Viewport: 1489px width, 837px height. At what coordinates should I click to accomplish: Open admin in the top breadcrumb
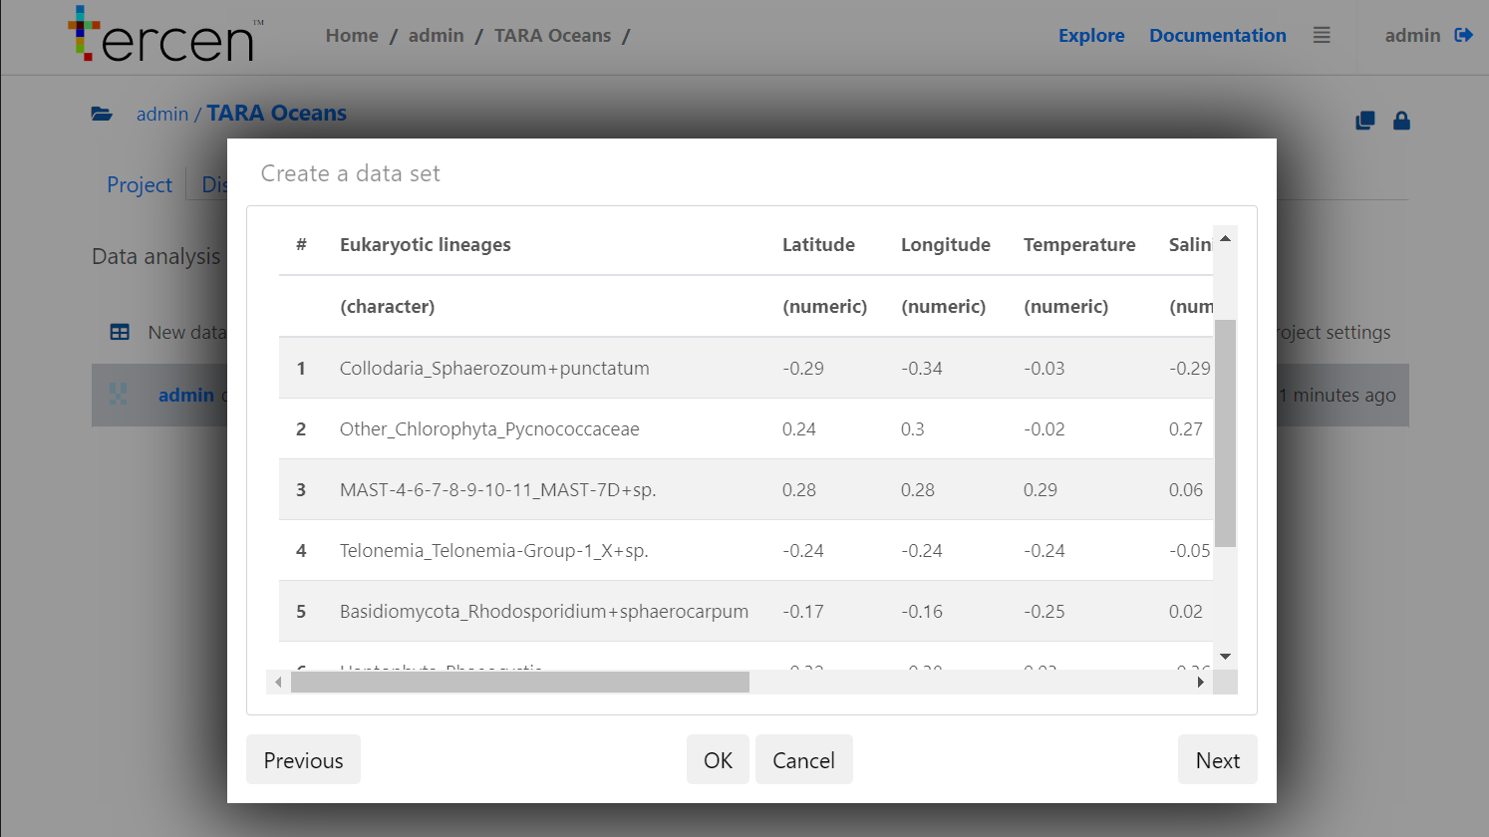click(x=436, y=36)
